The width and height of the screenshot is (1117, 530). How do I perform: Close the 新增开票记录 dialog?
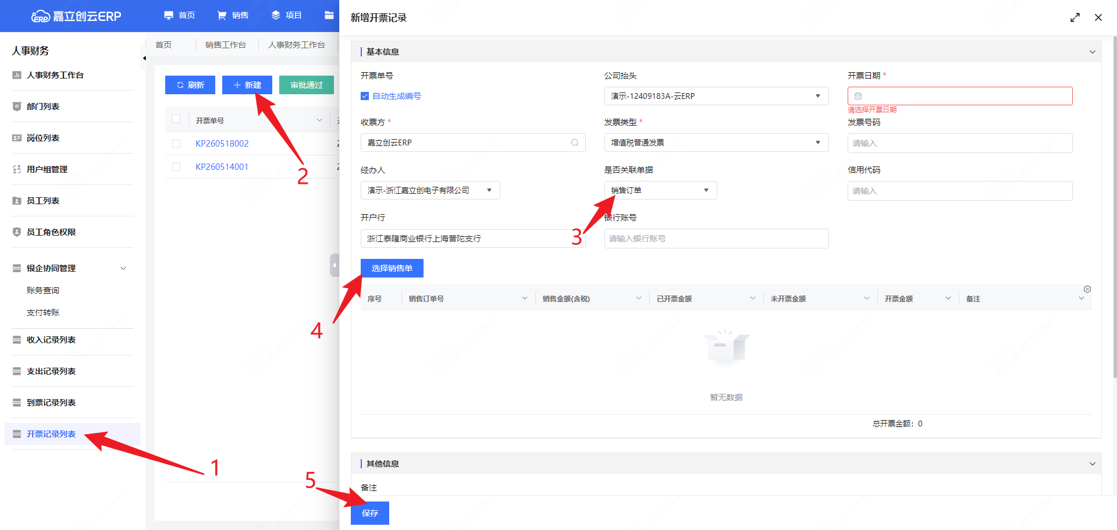[1098, 17]
